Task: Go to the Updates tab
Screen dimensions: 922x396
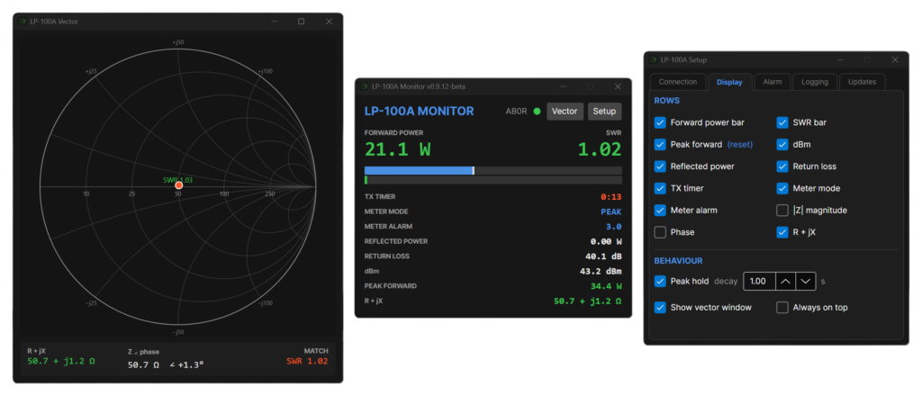Action: pyautogui.click(x=862, y=82)
